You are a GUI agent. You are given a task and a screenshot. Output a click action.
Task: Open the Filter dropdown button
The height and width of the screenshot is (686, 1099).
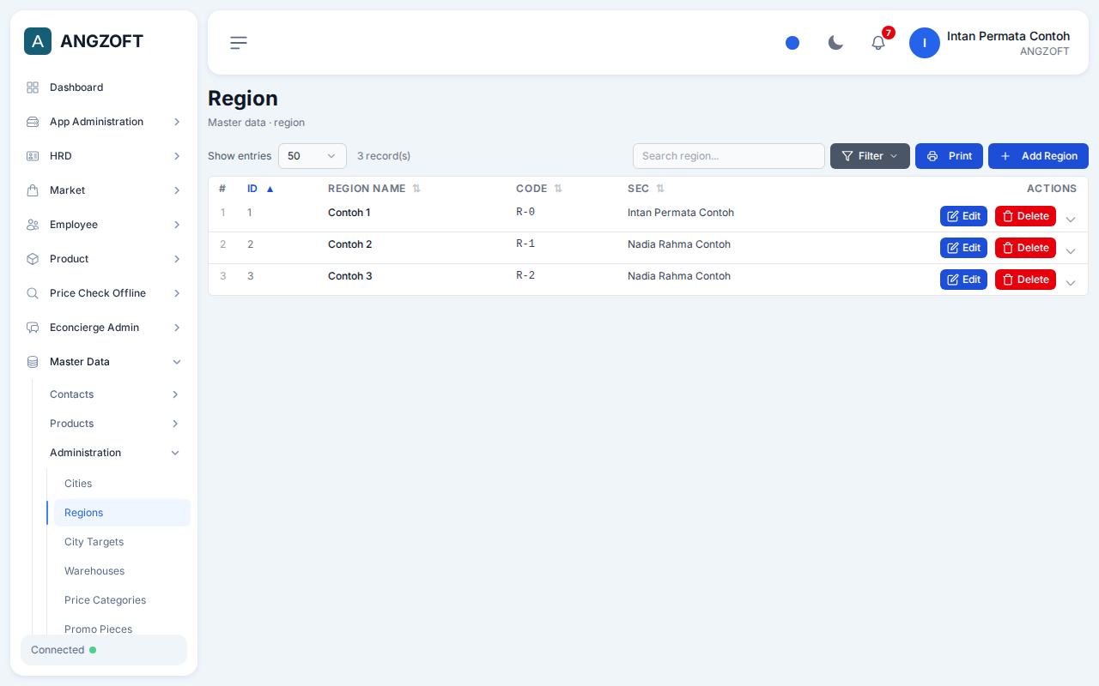pos(870,156)
